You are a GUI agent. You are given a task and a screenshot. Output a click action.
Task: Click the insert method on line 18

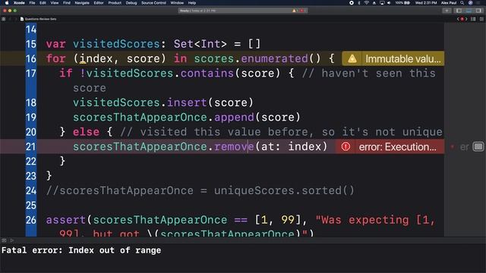point(187,102)
